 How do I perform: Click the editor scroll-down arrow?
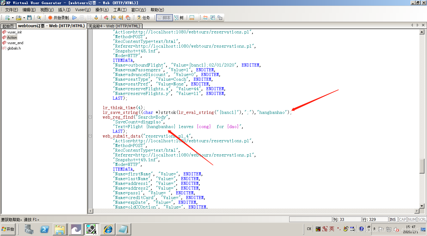(x=422, y=206)
